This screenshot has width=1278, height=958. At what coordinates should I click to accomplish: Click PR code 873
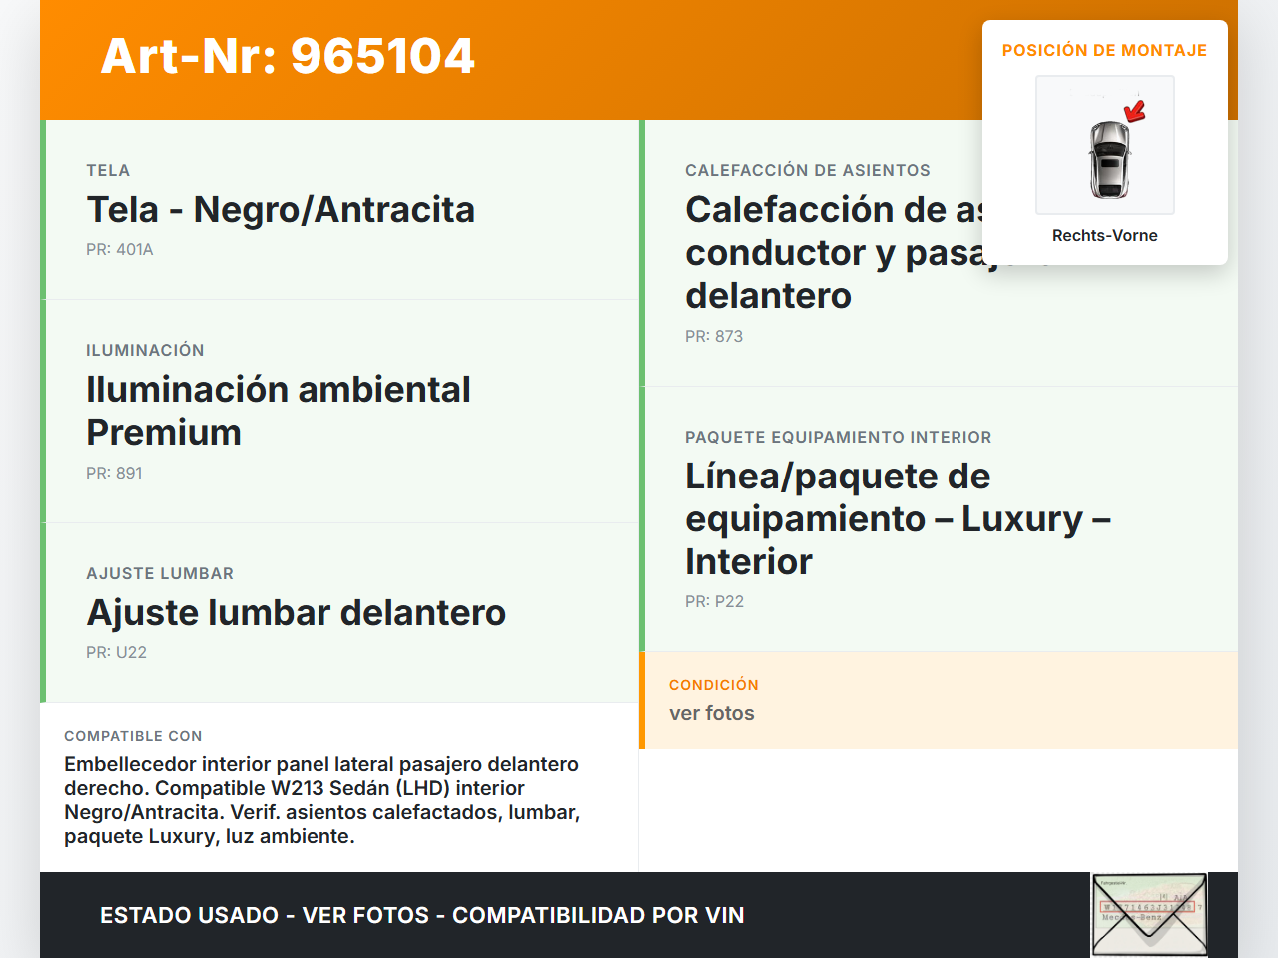[x=714, y=337]
